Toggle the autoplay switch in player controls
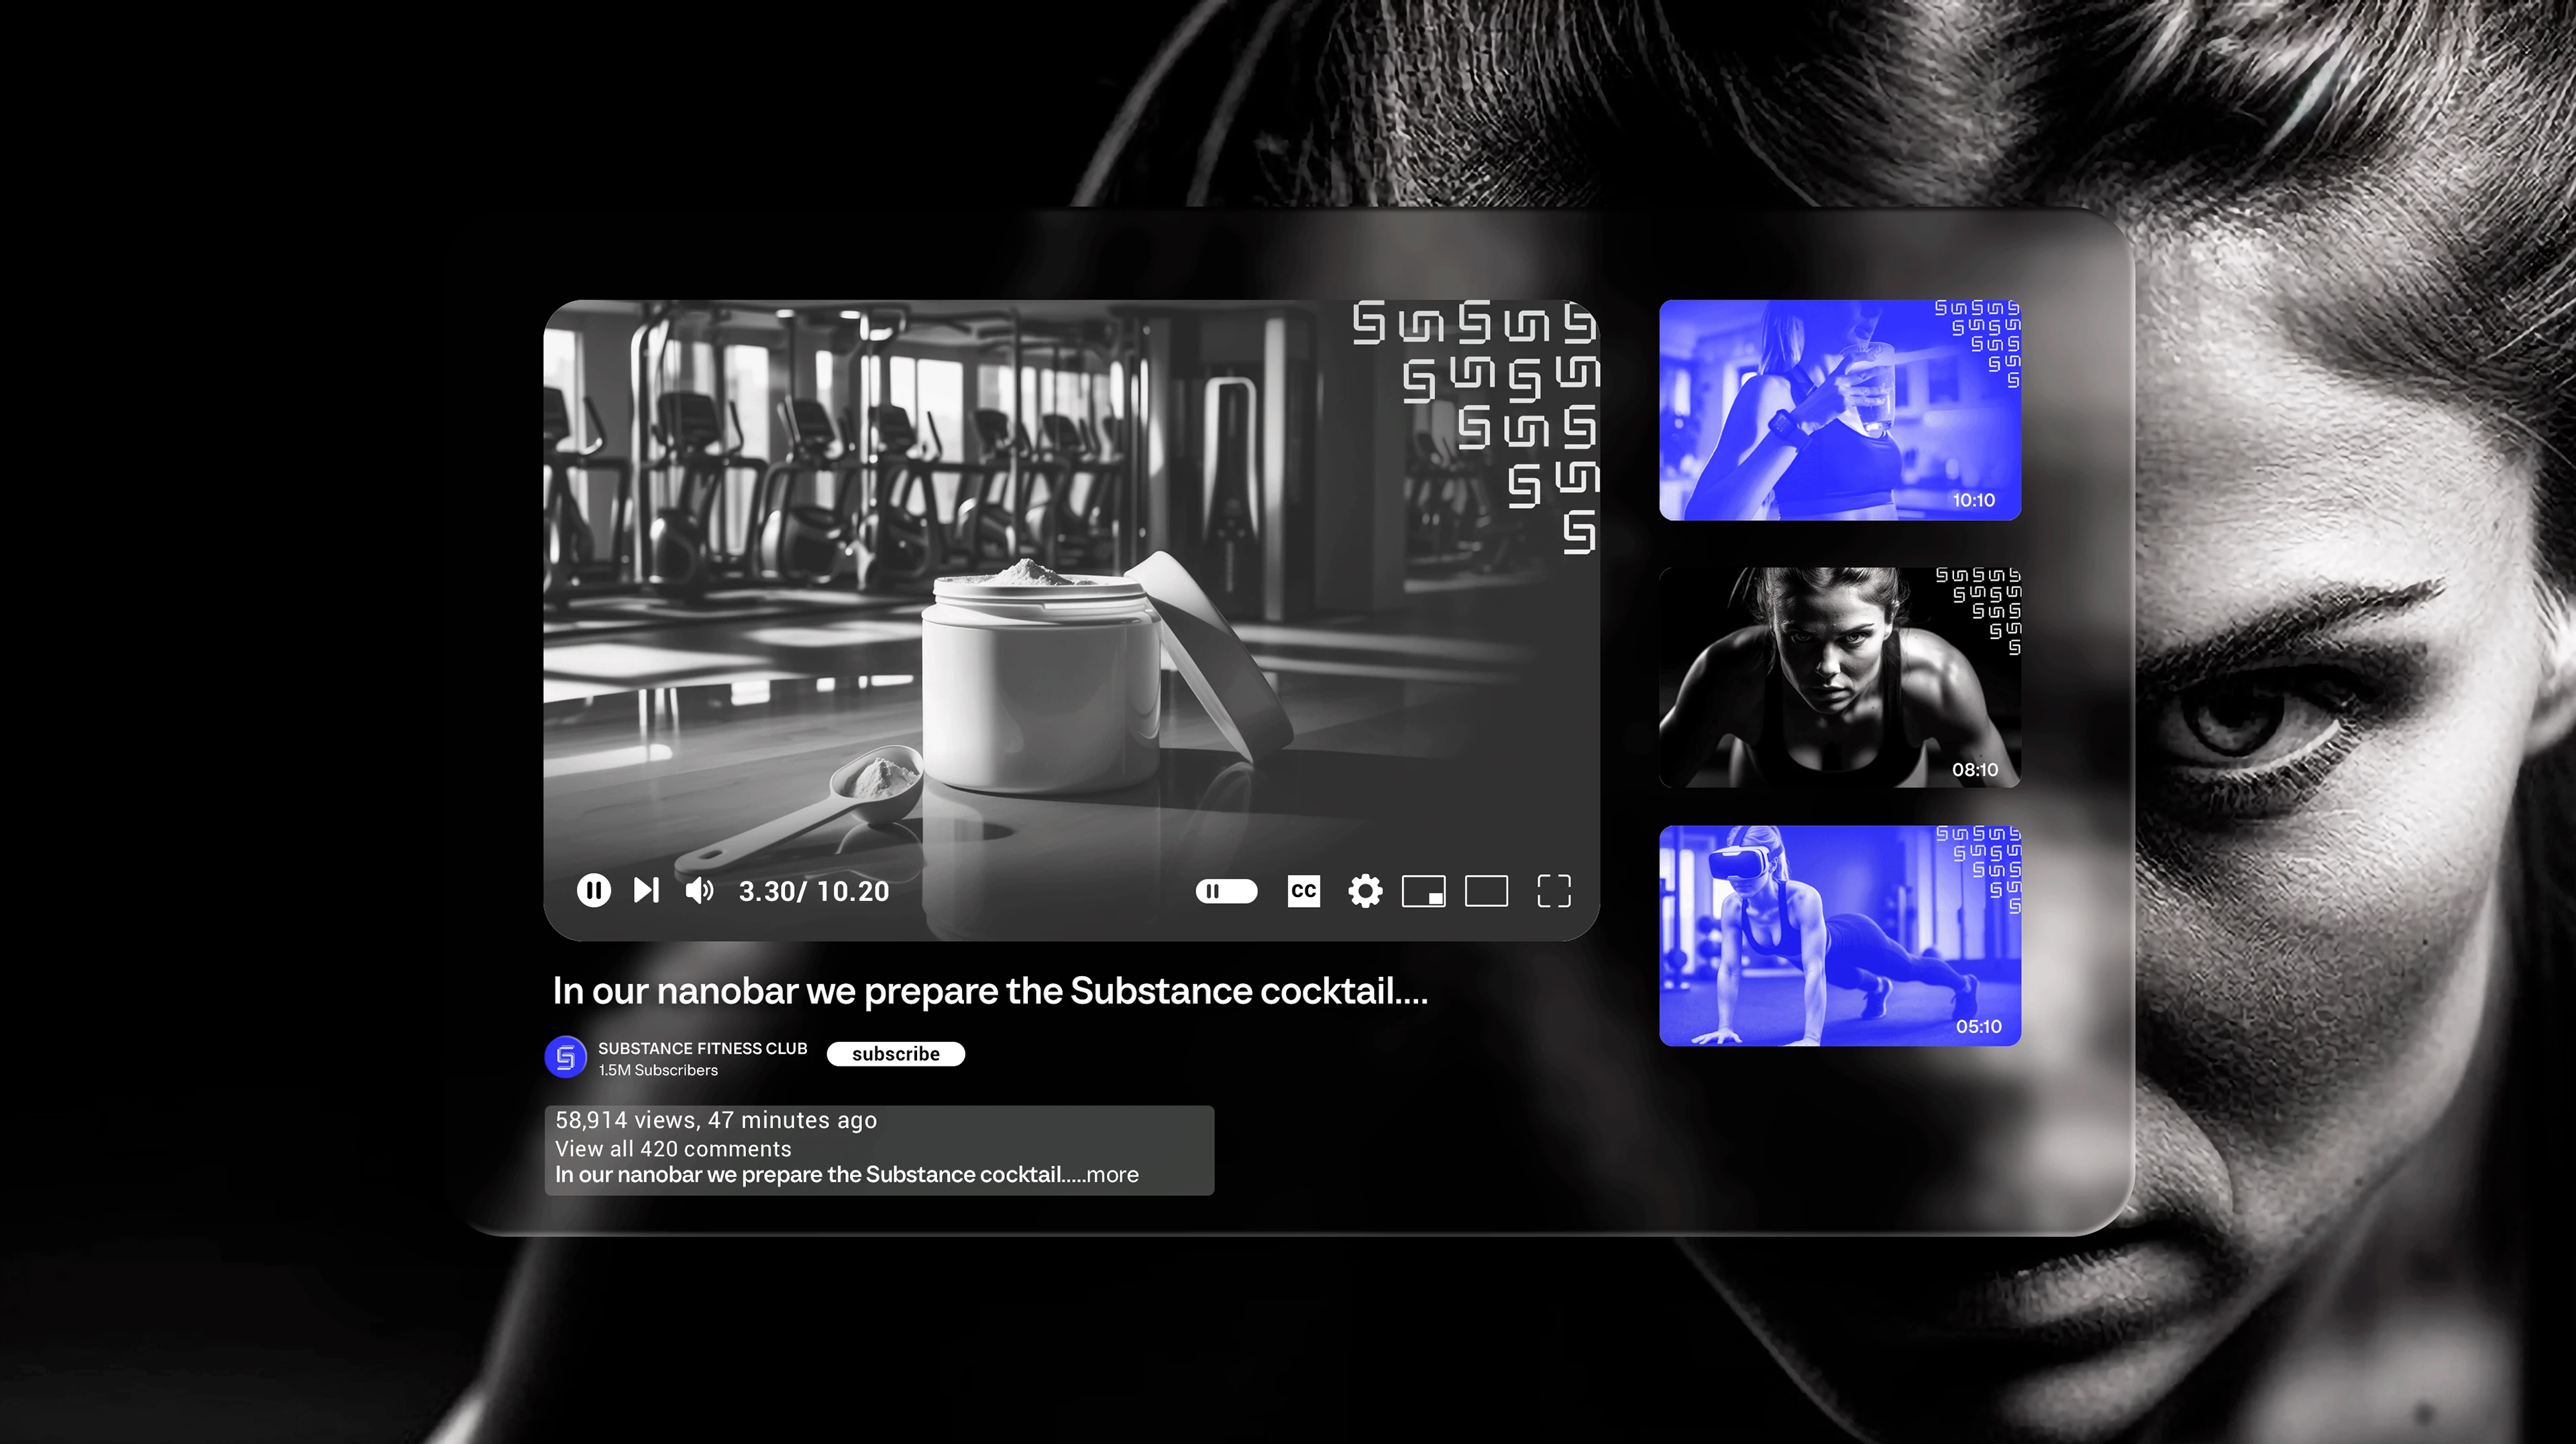The height and width of the screenshot is (1444, 2576). tap(1227, 890)
